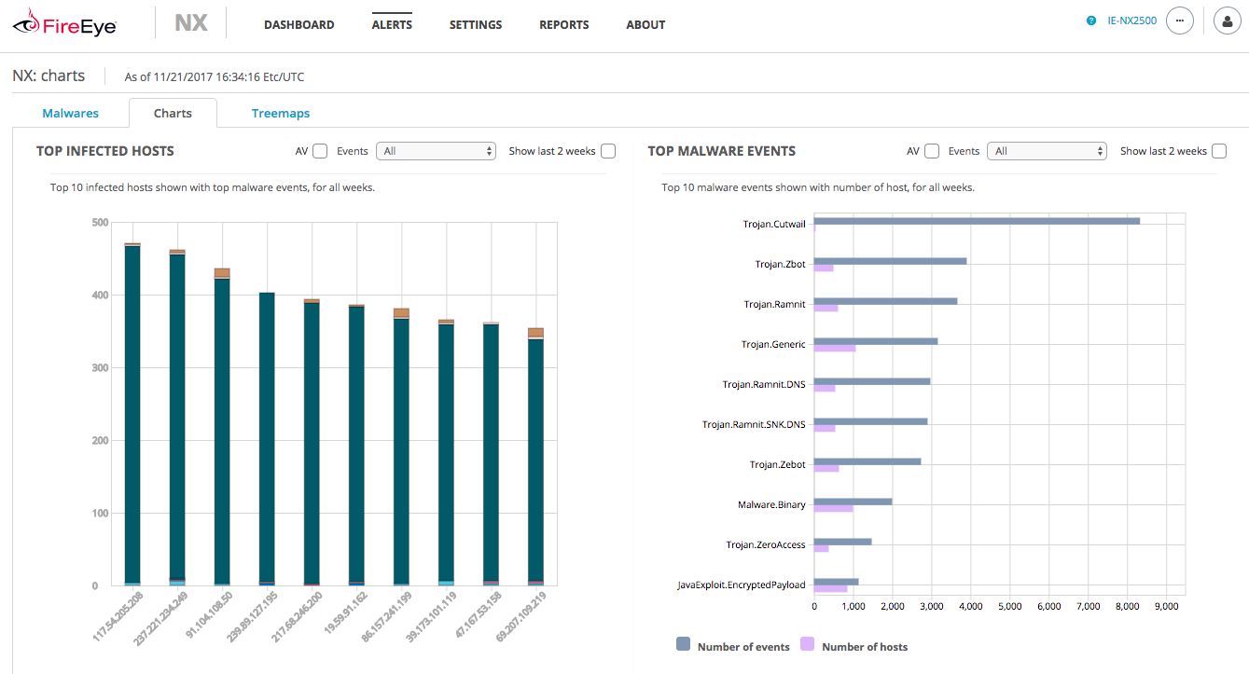Image resolution: width=1249 pixels, height=674 pixels.
Task: Open the About menu
Action: [x=645, y=25]
